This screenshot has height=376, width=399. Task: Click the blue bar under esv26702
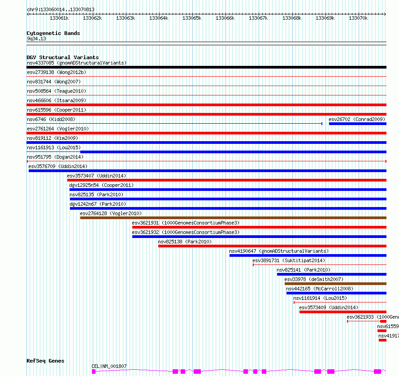[357, 124]
